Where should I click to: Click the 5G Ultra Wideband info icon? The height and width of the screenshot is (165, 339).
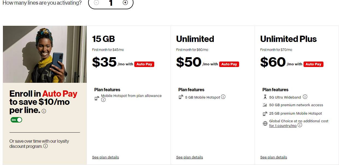[305, 97]
